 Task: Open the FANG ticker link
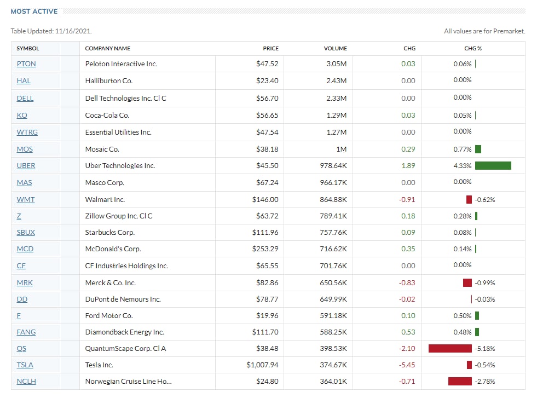pyautogui.click(x=26, y=332)
